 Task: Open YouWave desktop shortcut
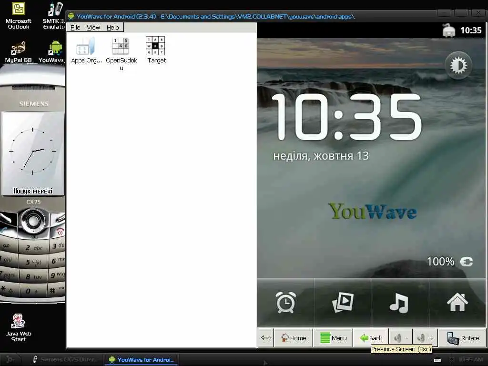point(52,51)
